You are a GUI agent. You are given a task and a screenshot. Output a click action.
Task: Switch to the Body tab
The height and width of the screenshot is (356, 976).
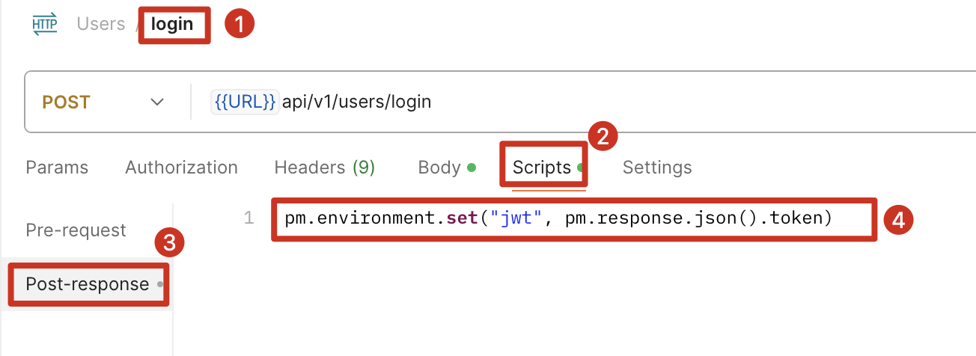[x=439, y=168]
